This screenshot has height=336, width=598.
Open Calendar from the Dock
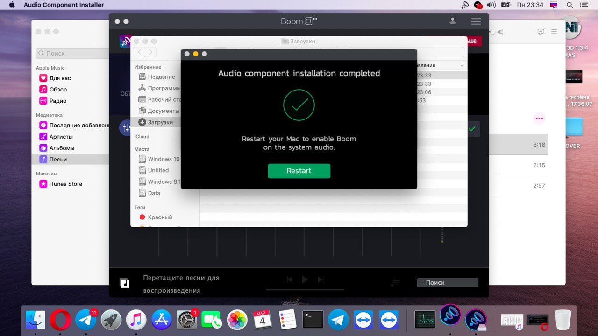(263, 320)
